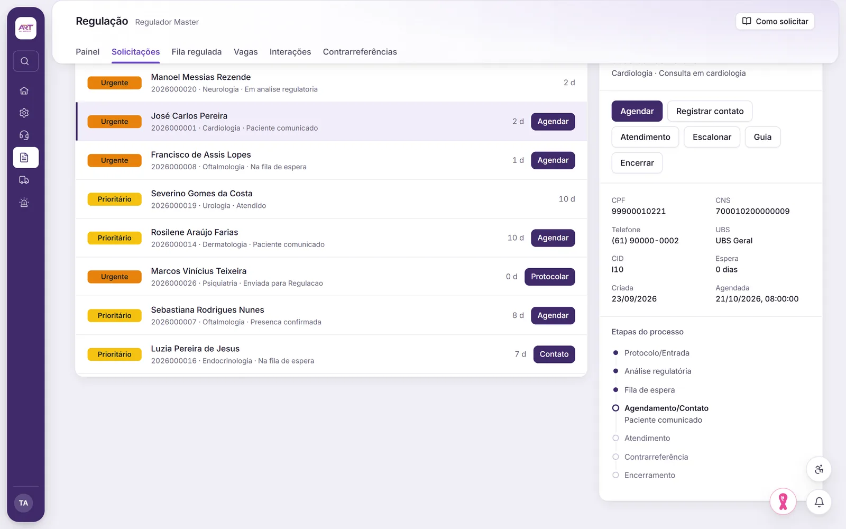The image size is (846, 529).
Task: Open the alarm siren icon
Action: (24, 203)
